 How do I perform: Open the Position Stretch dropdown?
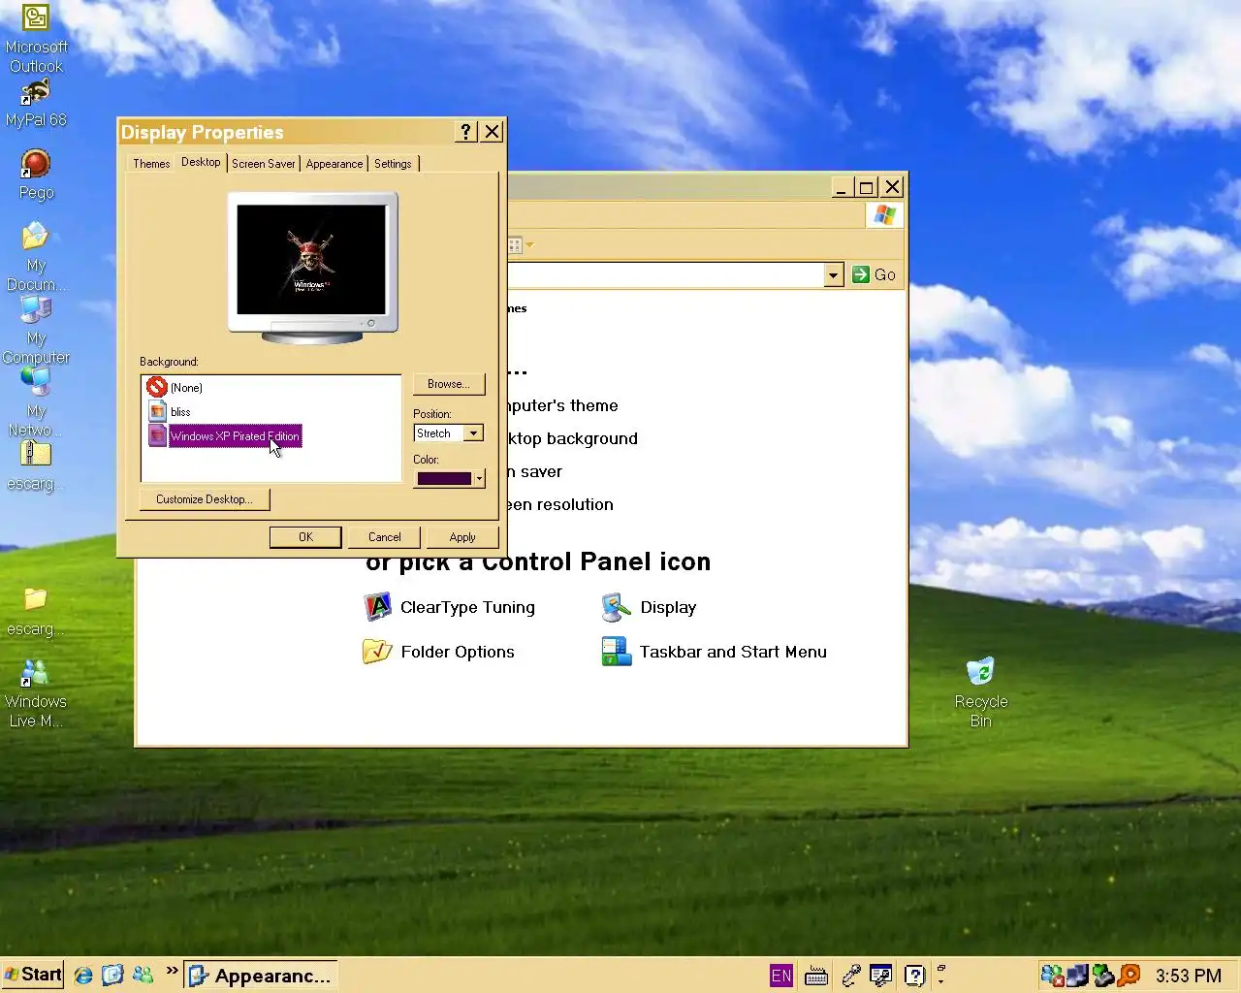473,433
